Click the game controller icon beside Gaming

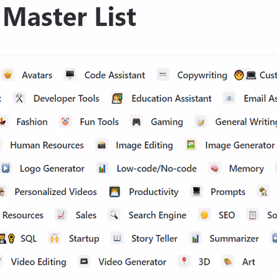pyautogui.click(x=136, y=122)
